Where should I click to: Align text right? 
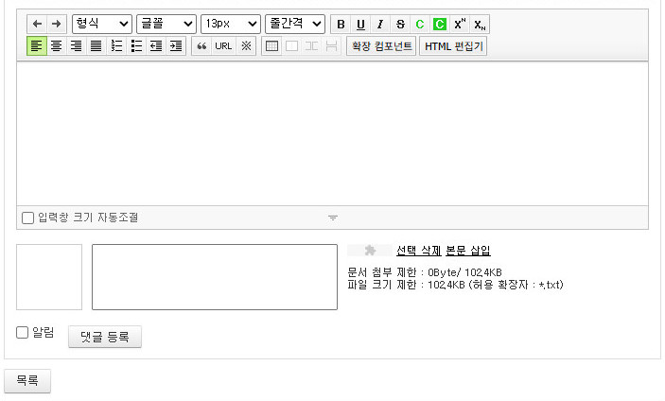77,45
